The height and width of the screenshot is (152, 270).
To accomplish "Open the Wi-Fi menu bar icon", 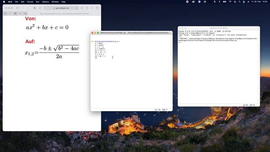I will (x=230, y=2).
